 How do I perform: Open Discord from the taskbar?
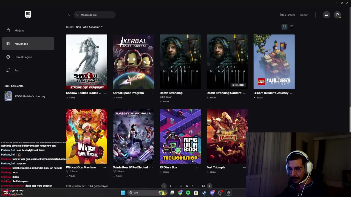tap(212, 193)
